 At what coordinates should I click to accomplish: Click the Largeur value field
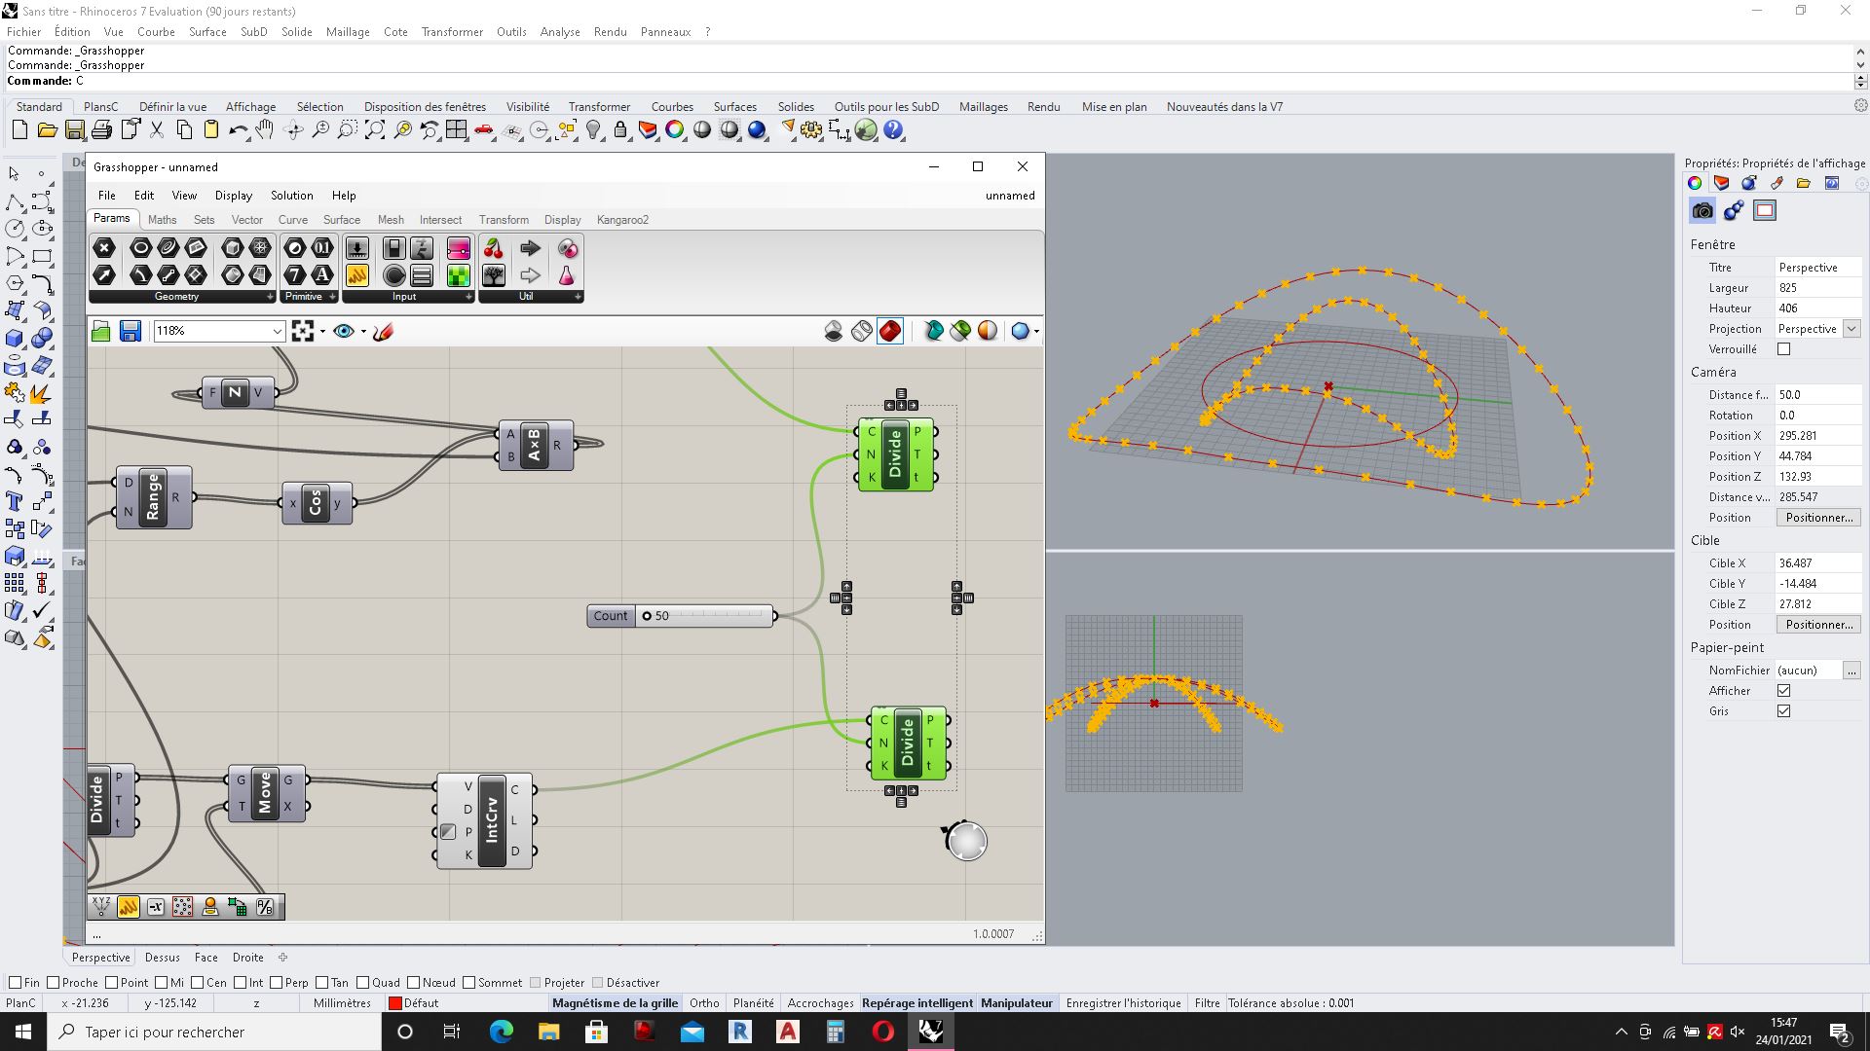point(1817,288)
